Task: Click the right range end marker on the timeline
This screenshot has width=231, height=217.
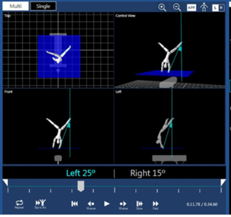Action: pyautogui.click(x=223, y=182)
